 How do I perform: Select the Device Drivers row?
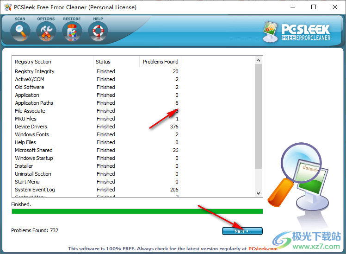coord(97,127)
